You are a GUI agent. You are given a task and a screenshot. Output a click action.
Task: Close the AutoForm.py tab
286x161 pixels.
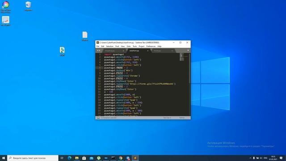148,51
